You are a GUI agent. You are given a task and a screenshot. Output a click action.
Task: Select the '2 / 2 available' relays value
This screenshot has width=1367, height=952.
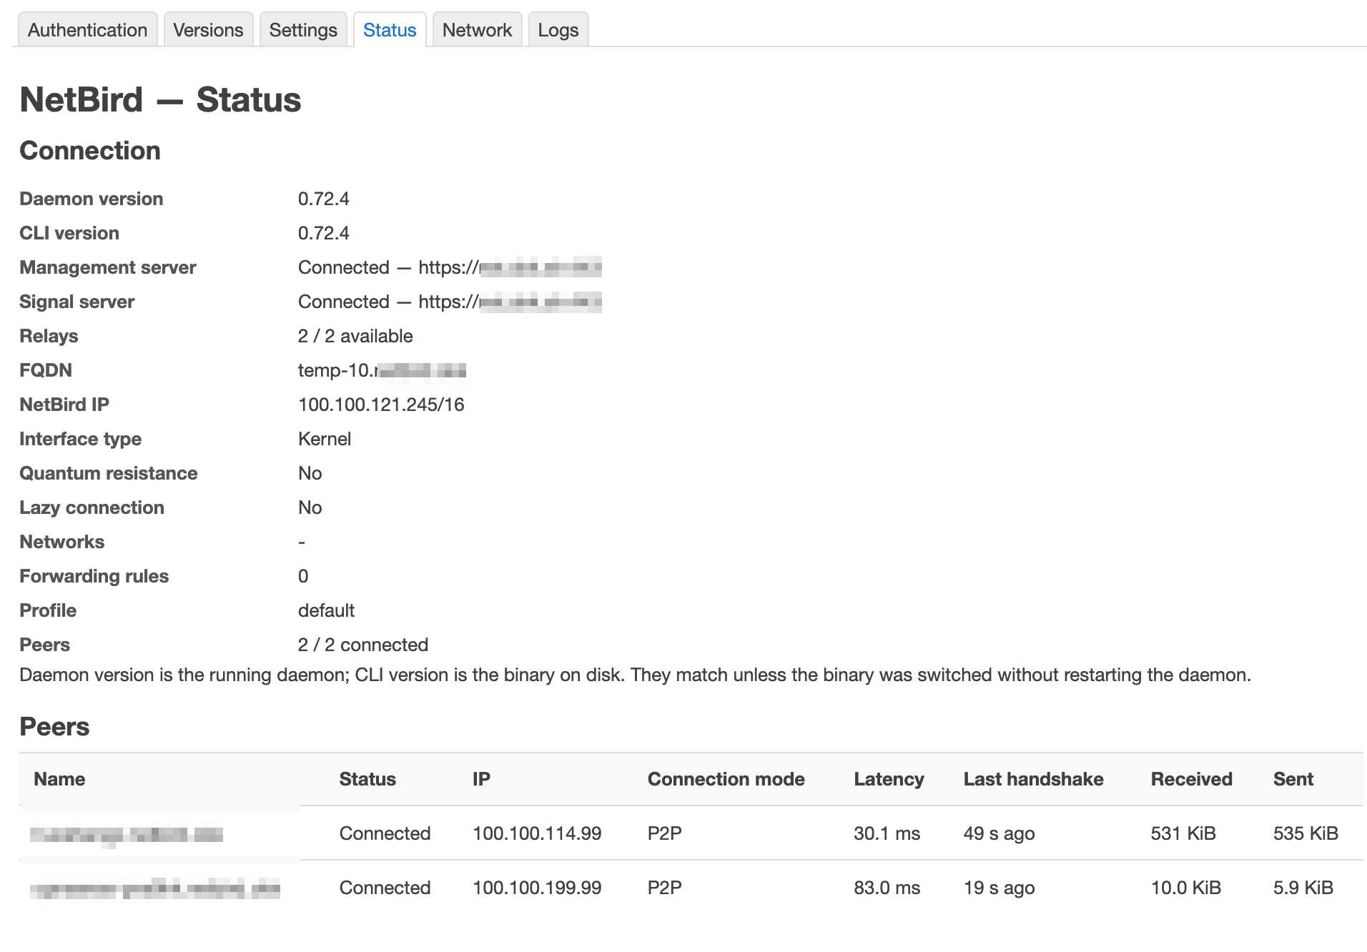pyautogui.click(x=355, y=336)
